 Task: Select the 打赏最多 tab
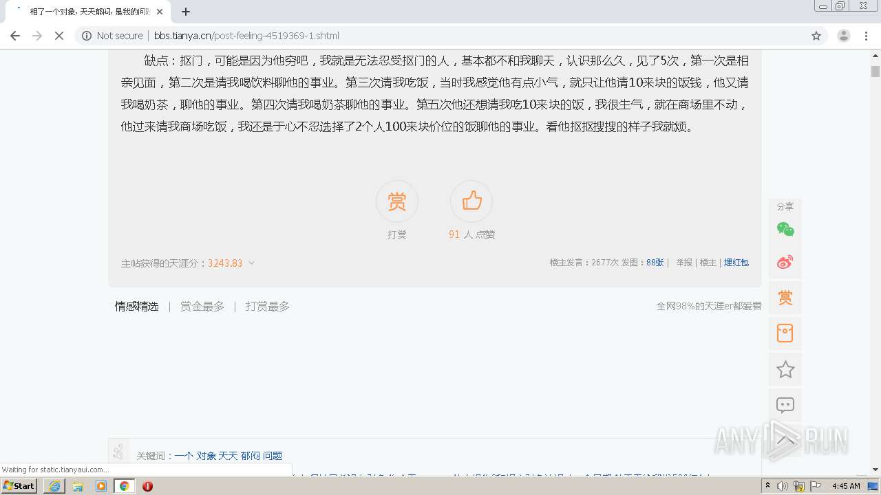[x=268, y=307]
